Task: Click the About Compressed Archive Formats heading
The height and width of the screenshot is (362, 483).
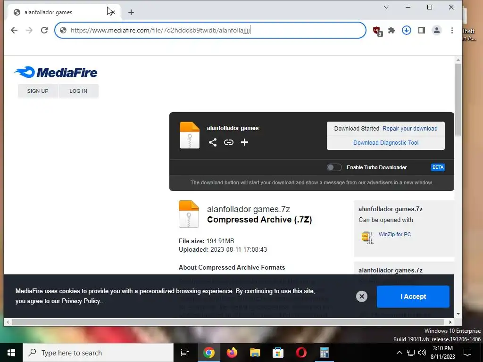Action: (232, 268)
